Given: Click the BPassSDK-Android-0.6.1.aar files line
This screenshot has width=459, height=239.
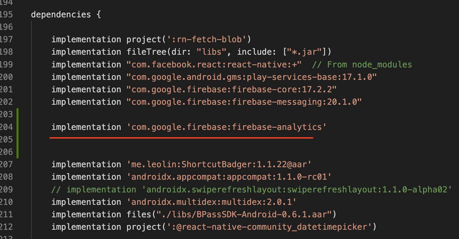Looking at the screenshot, I should tap(194, 214).
